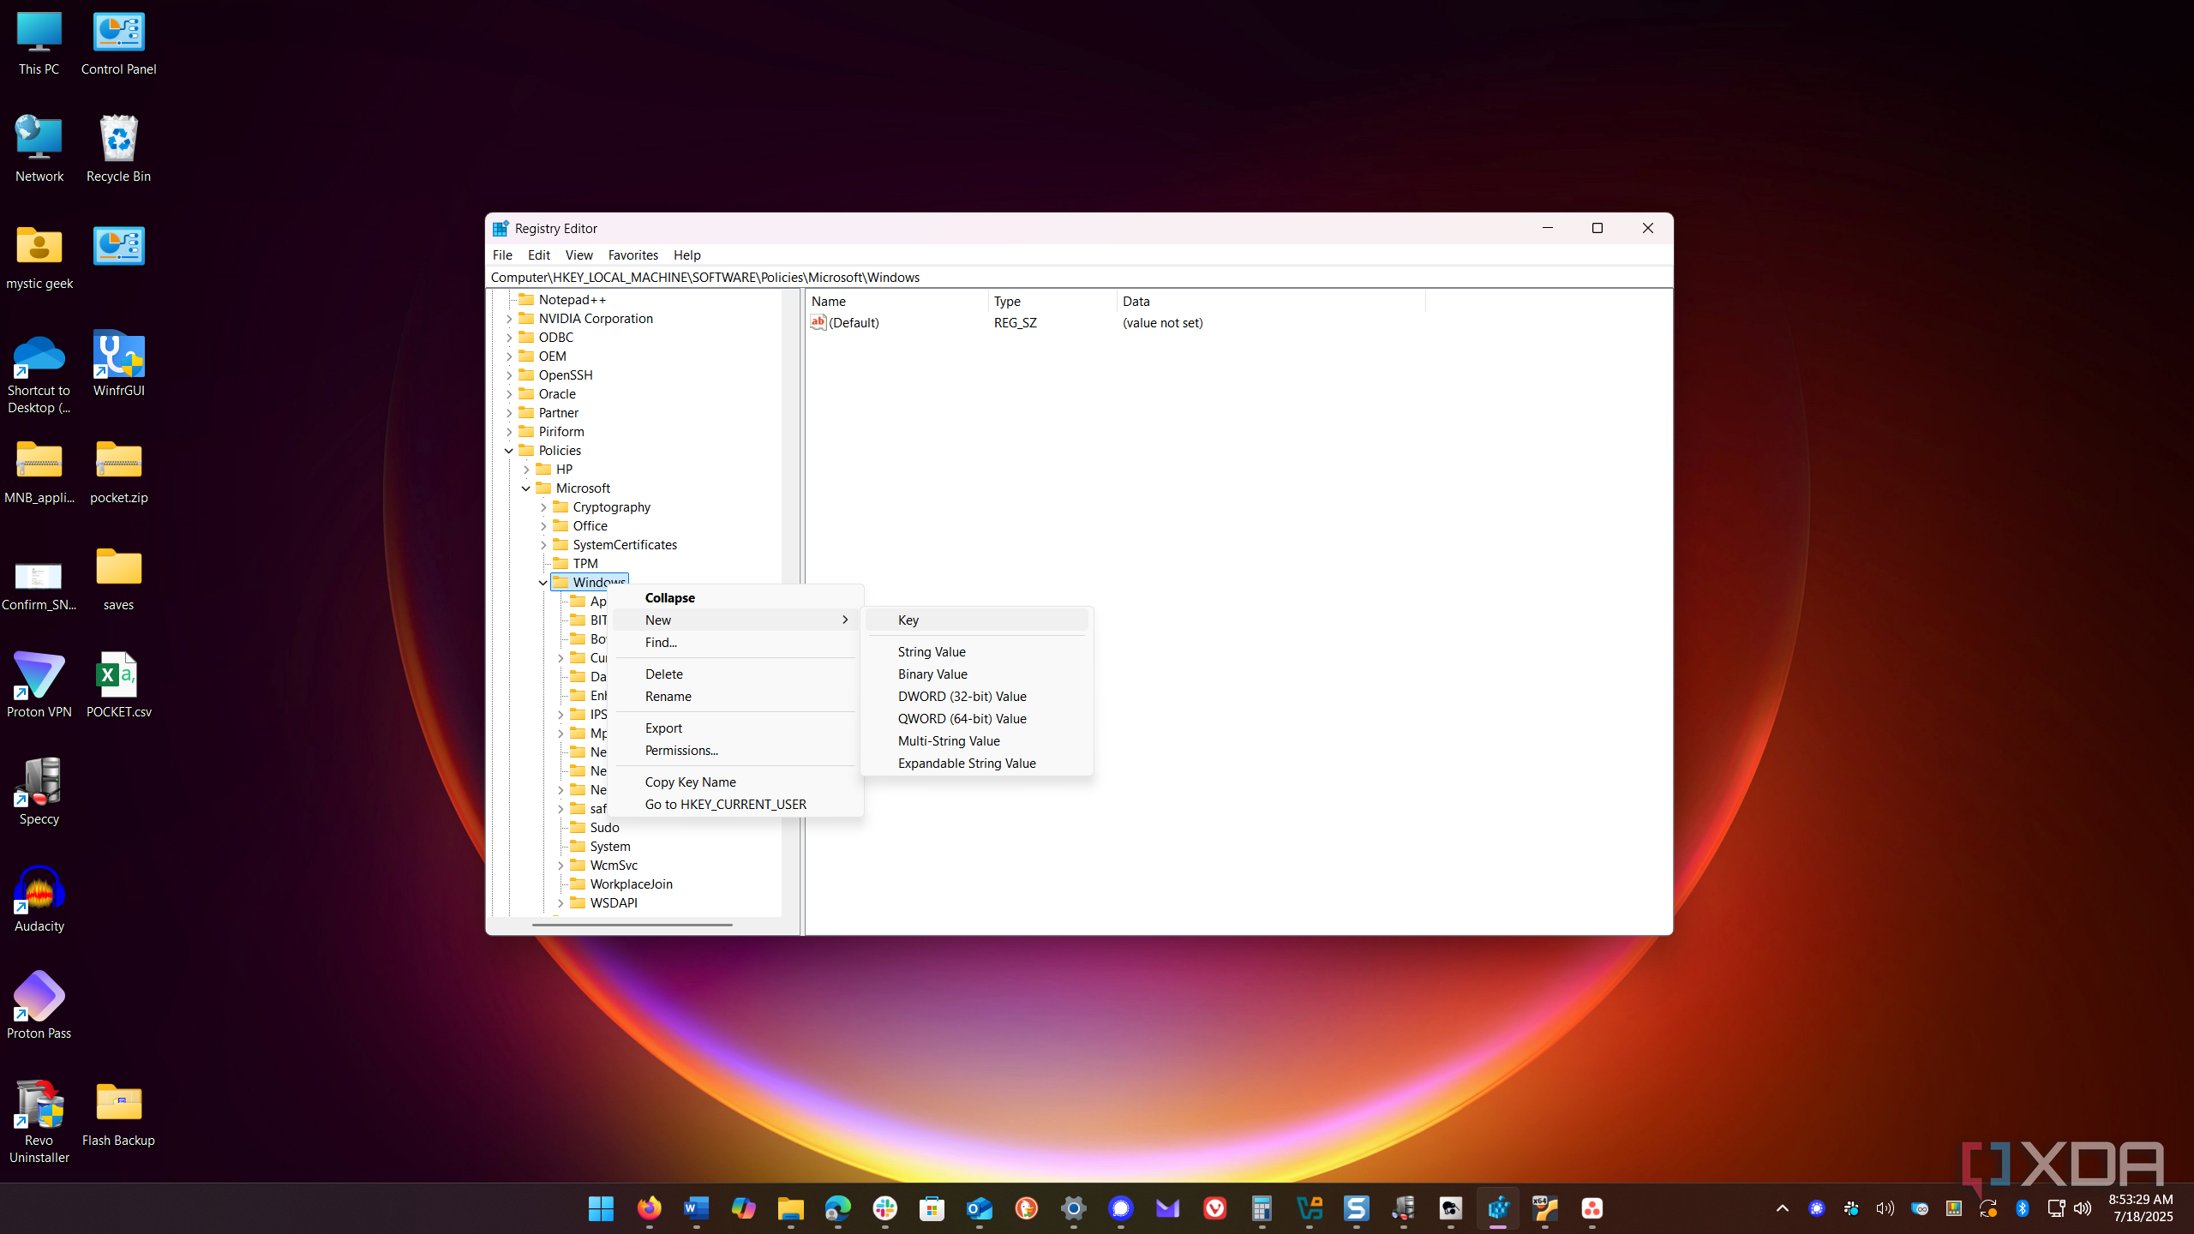Click Permissions... in the context menu

click(x=735, y=750)
